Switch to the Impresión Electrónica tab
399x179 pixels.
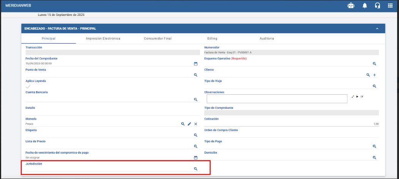coord(103,39)
